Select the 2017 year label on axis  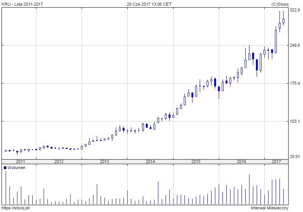coord(276,161)
